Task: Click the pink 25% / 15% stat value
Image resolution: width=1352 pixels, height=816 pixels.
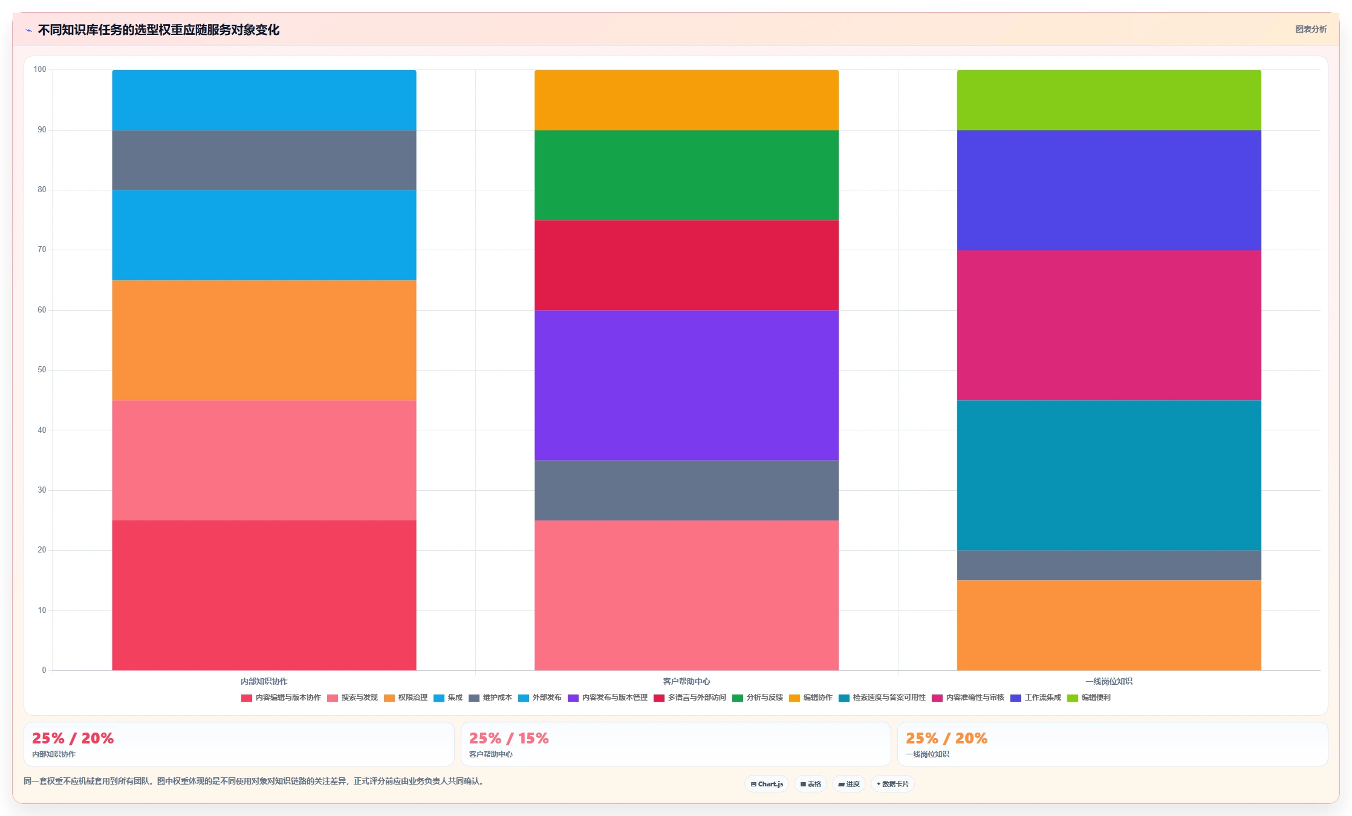Action: pyautogui.click(x=509, y=738)
